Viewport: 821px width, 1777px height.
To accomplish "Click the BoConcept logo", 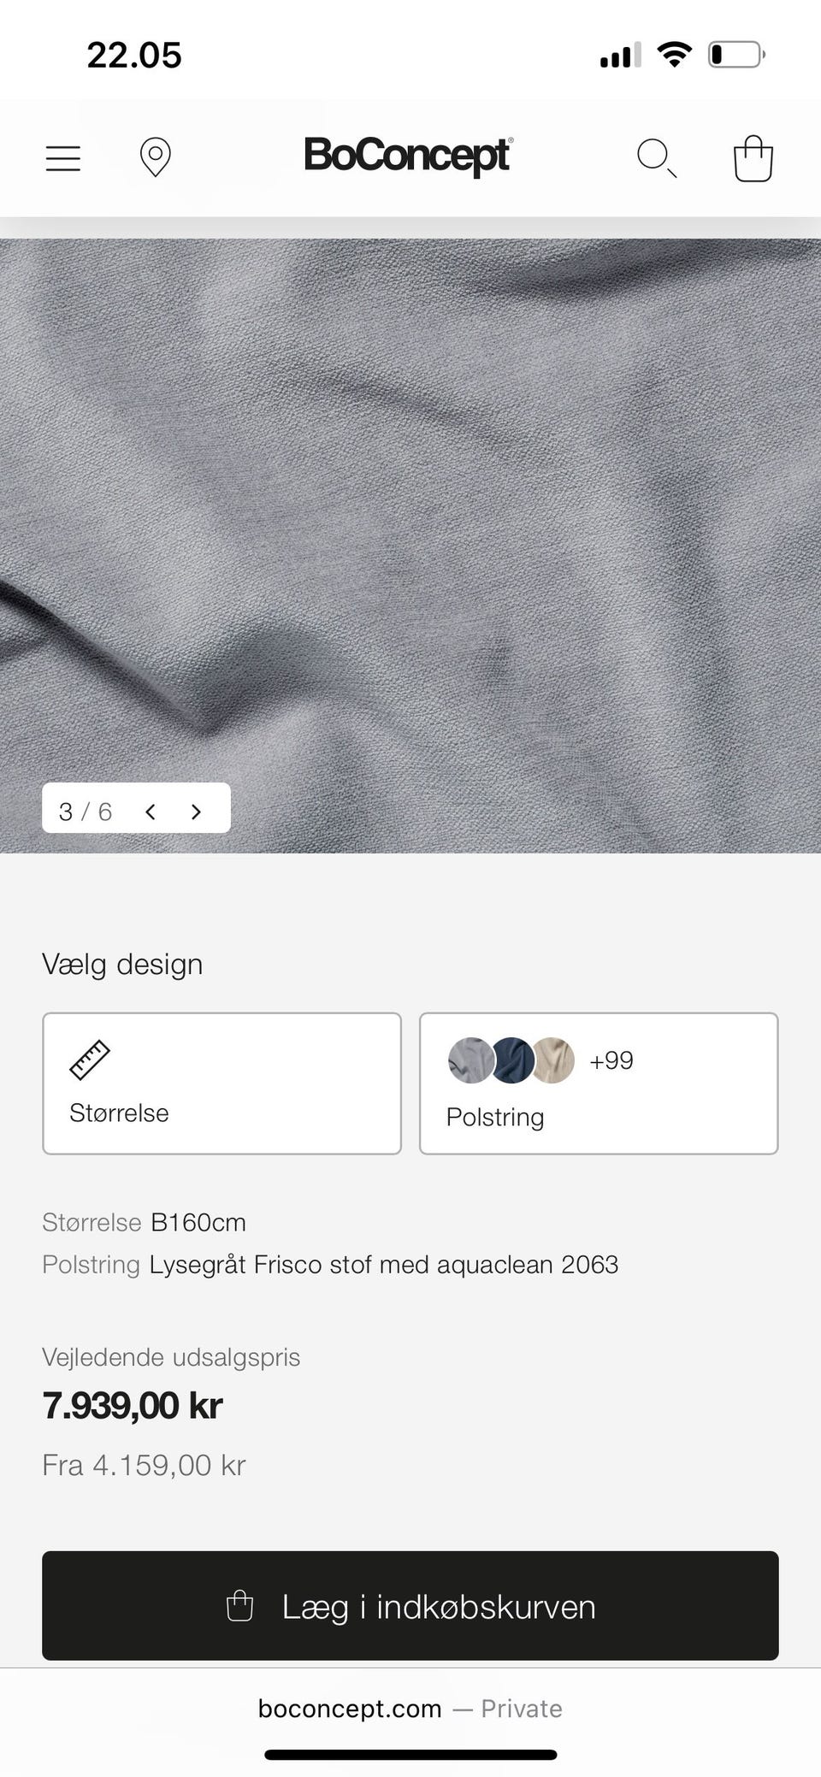I will [409, 156].
